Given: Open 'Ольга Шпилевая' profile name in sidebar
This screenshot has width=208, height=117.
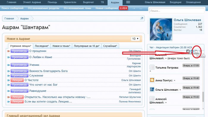Looking at the screenshot, I should [187, 20].
